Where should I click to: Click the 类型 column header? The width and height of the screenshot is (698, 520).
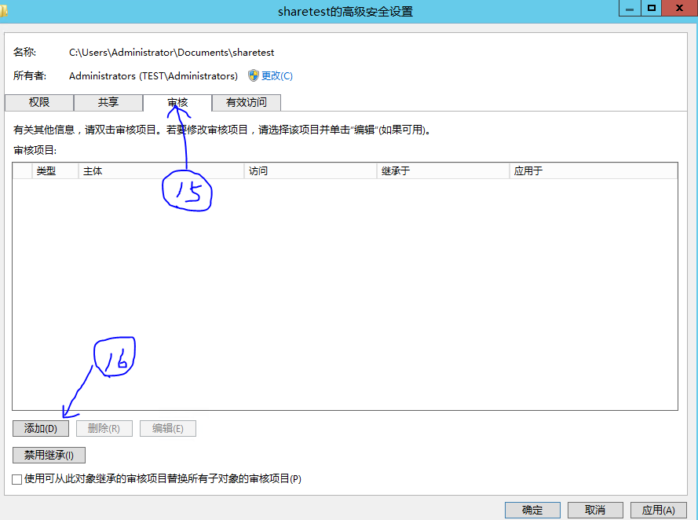(53, 170)
